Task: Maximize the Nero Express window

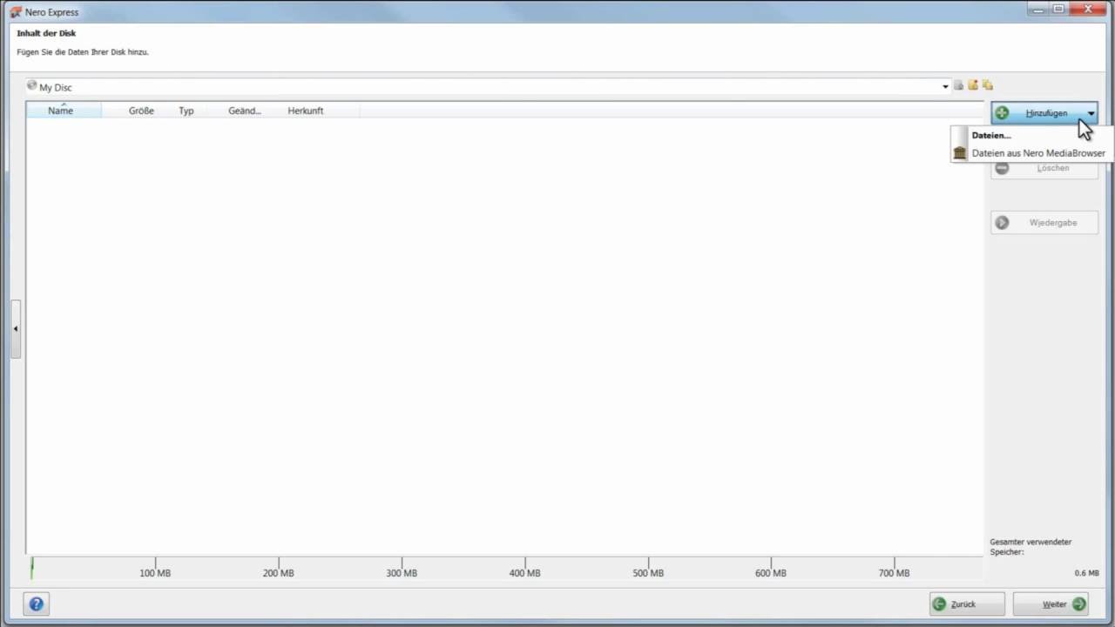Action: coord(1058,9)
